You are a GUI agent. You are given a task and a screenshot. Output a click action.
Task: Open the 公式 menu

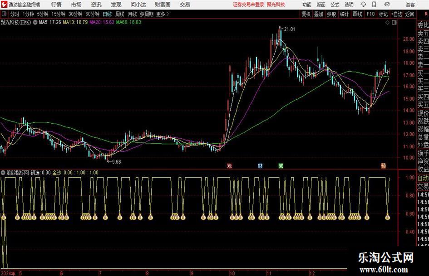coord(335,5)
